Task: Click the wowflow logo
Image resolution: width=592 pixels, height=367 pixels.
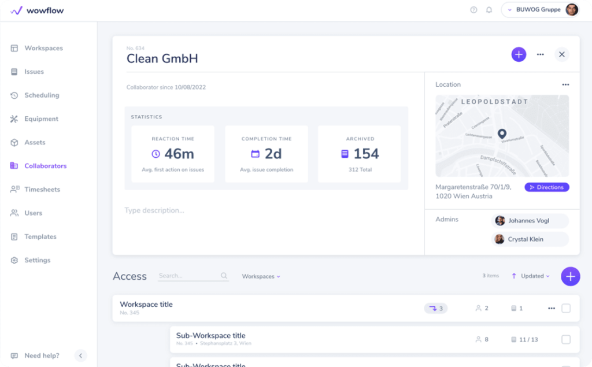Action: [x=37, y=10]
